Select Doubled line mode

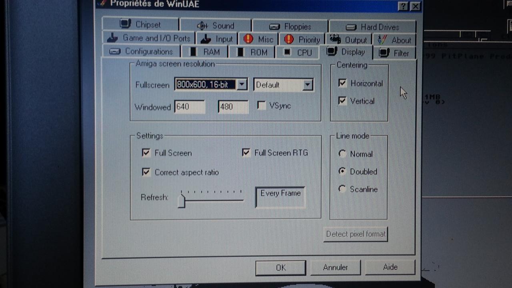[x=342, y=171]
